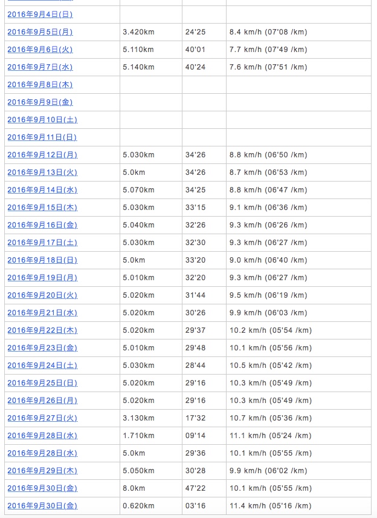Select the 2016年9月18日(日) link
377x518 pixels.
click(42, 260)
